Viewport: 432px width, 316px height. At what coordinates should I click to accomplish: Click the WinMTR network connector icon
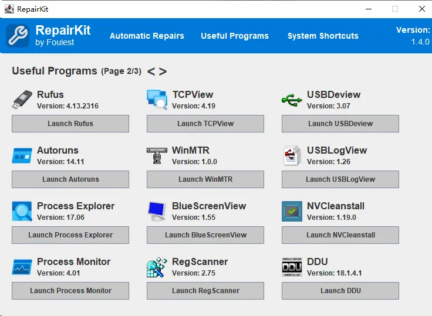tap(157, 155)
